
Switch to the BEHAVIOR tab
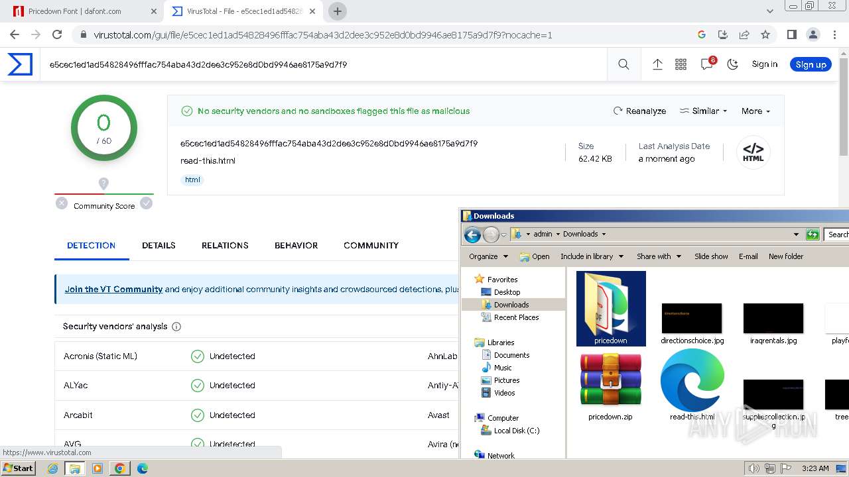pos(296,245)
